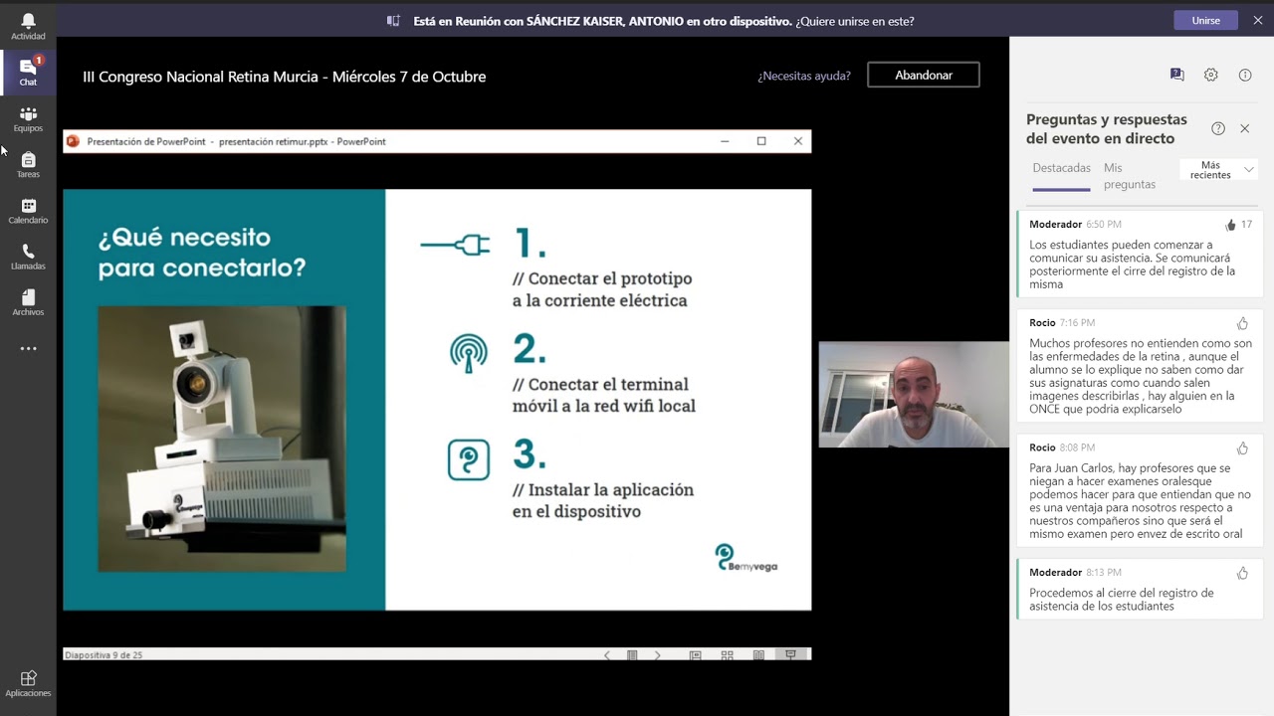1274x716 pixels.
Task: Click the presenter's webcam video thumbnail
Action: click(x=914, y=395)
